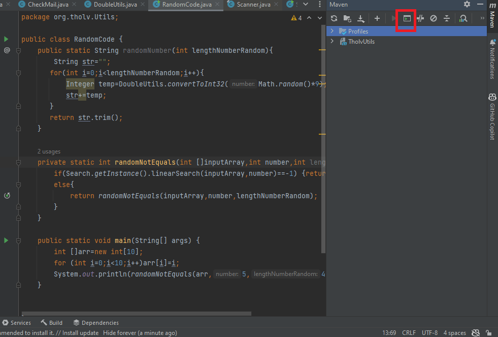Expand the Profiles node
Image resolution: width=498 pixels, height=337 pixels.
(x=331, y=31)
